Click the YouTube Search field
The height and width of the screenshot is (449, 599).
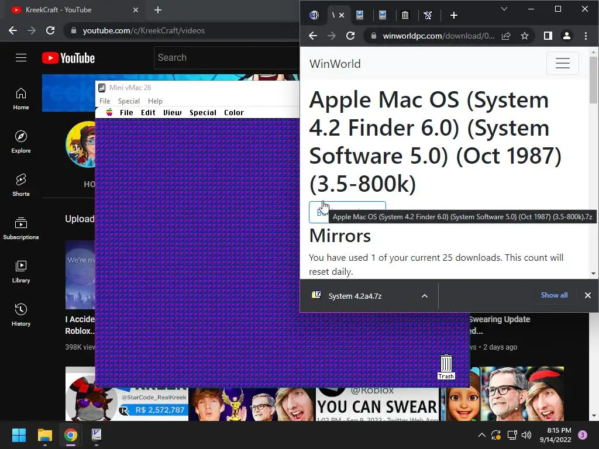[227, 58]
